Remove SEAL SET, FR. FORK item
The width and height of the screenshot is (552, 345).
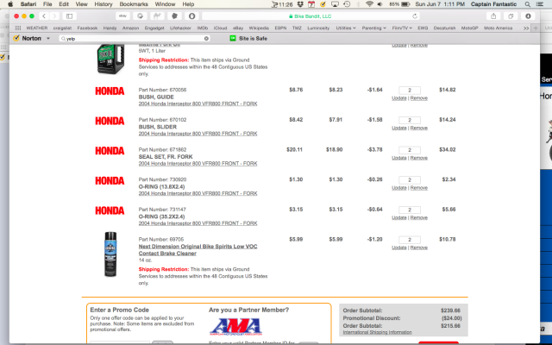click(x=419, y=158)
